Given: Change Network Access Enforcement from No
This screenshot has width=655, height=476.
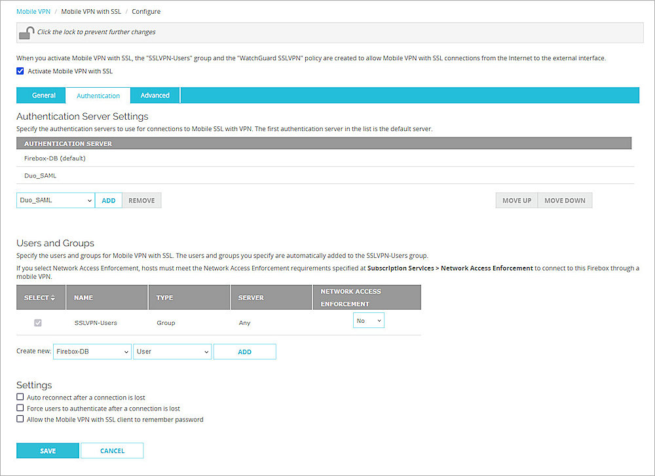Looking at the screenshot, I should coord(368,320).
